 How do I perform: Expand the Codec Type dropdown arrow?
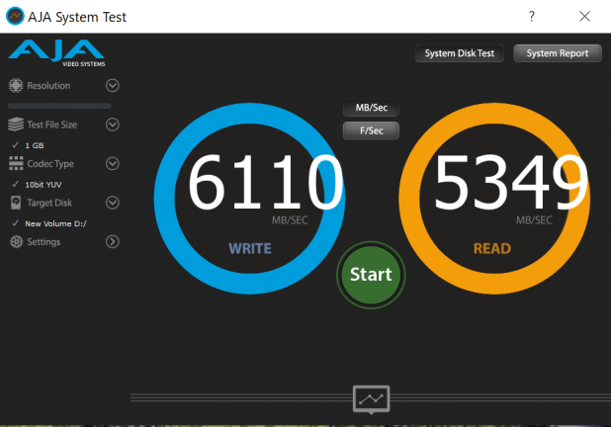point(113,163)
